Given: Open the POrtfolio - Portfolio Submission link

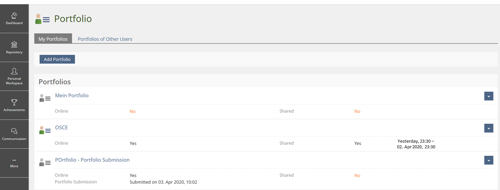Looking at the screenshot, I should (92, 160).
